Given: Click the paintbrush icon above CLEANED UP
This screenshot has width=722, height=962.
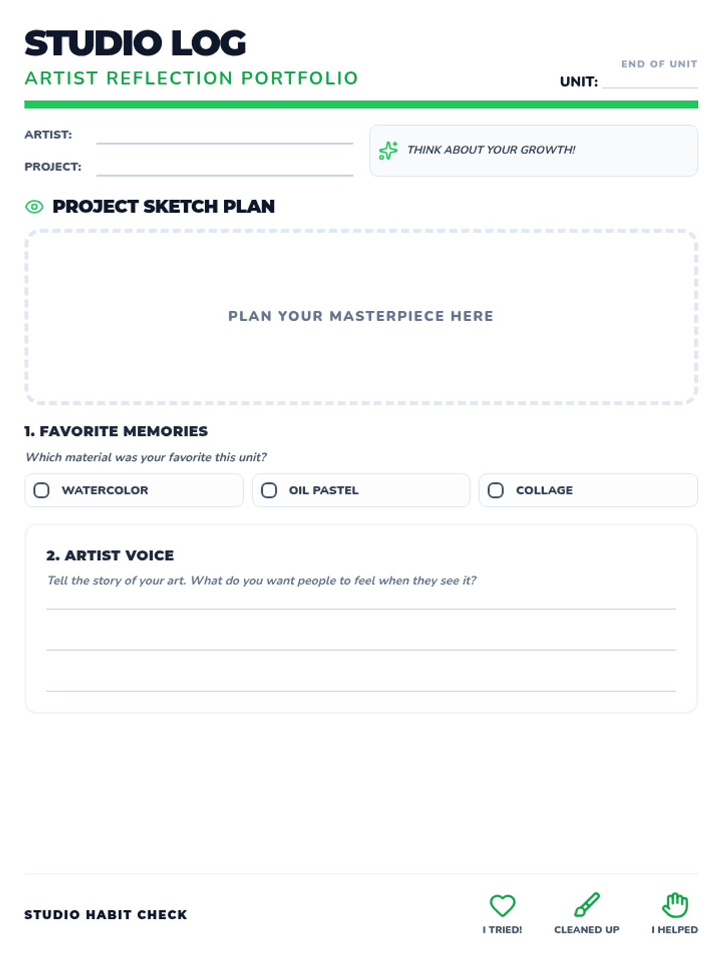Looking at the screenshot, I should click(x=587, y=904).
